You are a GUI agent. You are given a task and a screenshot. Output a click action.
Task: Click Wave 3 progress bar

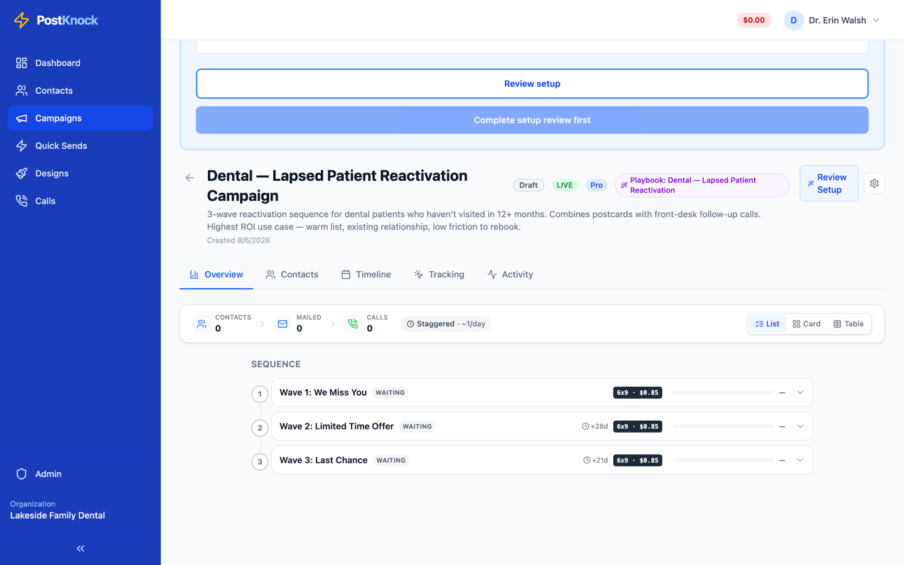(x=723, y=460)
